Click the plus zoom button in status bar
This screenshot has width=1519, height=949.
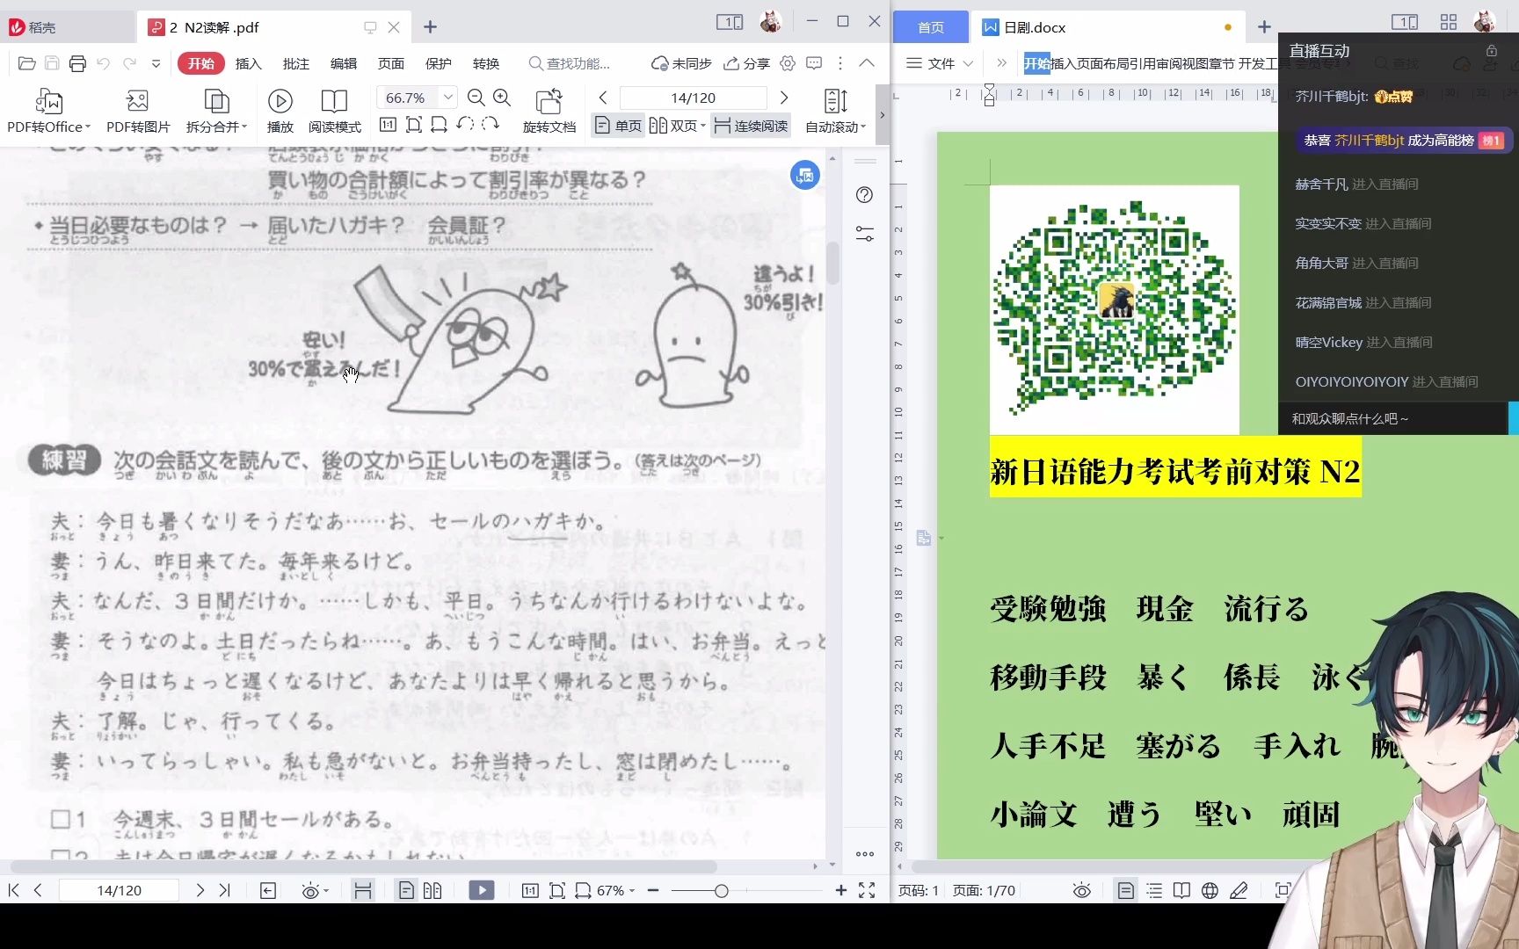[841, 891]
